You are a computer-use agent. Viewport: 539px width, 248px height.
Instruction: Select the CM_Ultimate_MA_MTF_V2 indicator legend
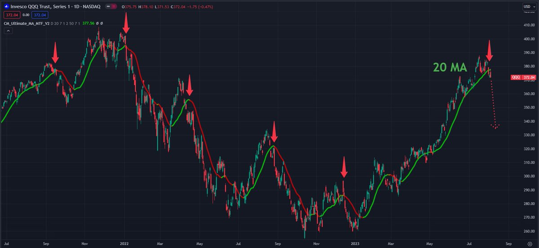(x=27, y=23)
